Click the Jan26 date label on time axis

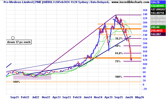pyautogui.click(x=129, y=97)
